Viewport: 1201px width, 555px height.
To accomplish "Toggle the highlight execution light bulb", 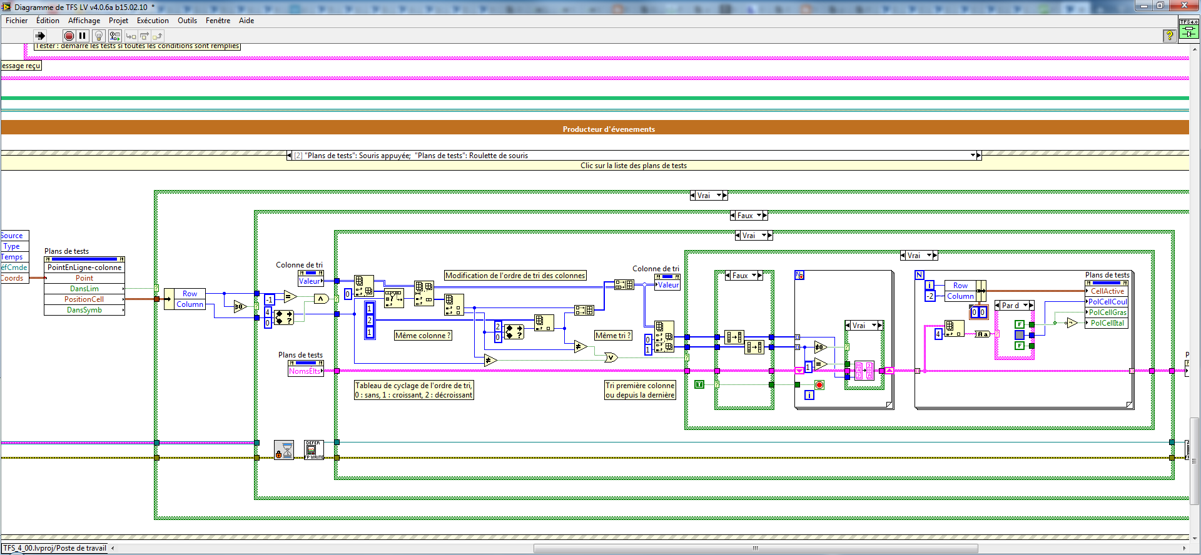I will [x=98, y=36].
